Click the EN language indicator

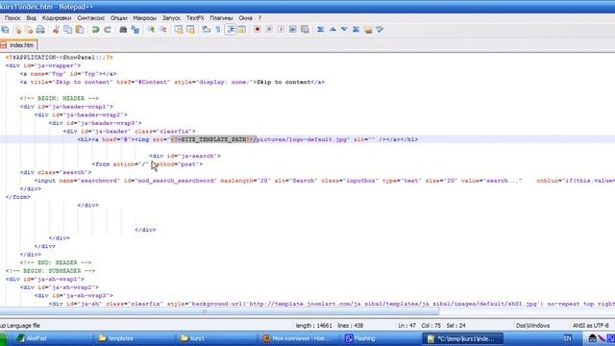click(567, 338)
